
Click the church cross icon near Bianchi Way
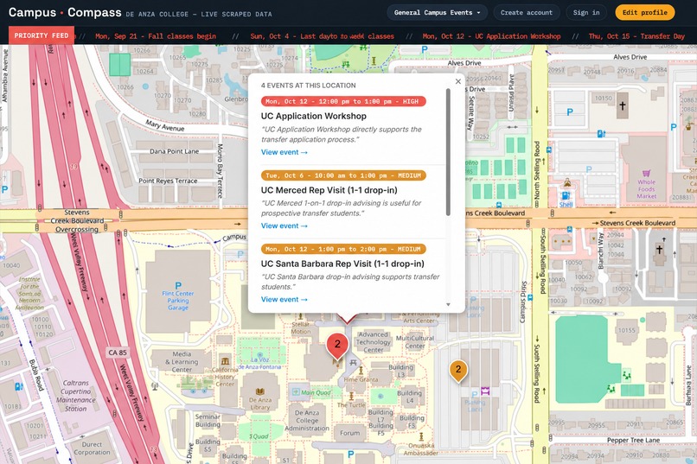coord(659,250)
